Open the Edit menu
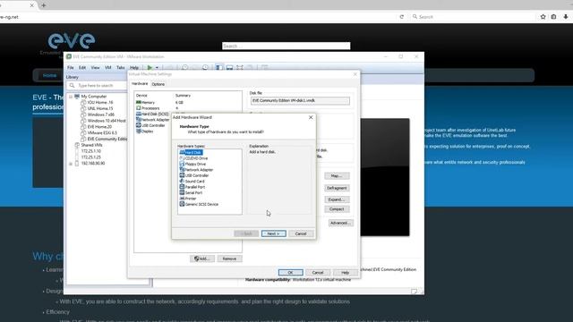This screenshot has height=322, width=573. 82,68
